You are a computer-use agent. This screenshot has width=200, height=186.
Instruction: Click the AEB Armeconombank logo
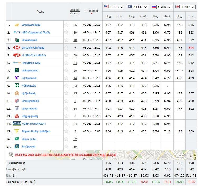pos(17,124)
